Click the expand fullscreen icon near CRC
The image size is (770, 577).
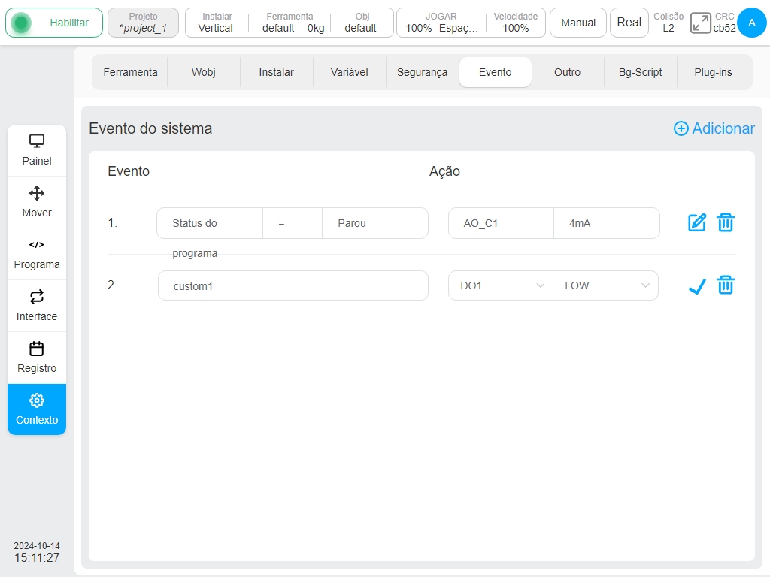pos(700,23)
